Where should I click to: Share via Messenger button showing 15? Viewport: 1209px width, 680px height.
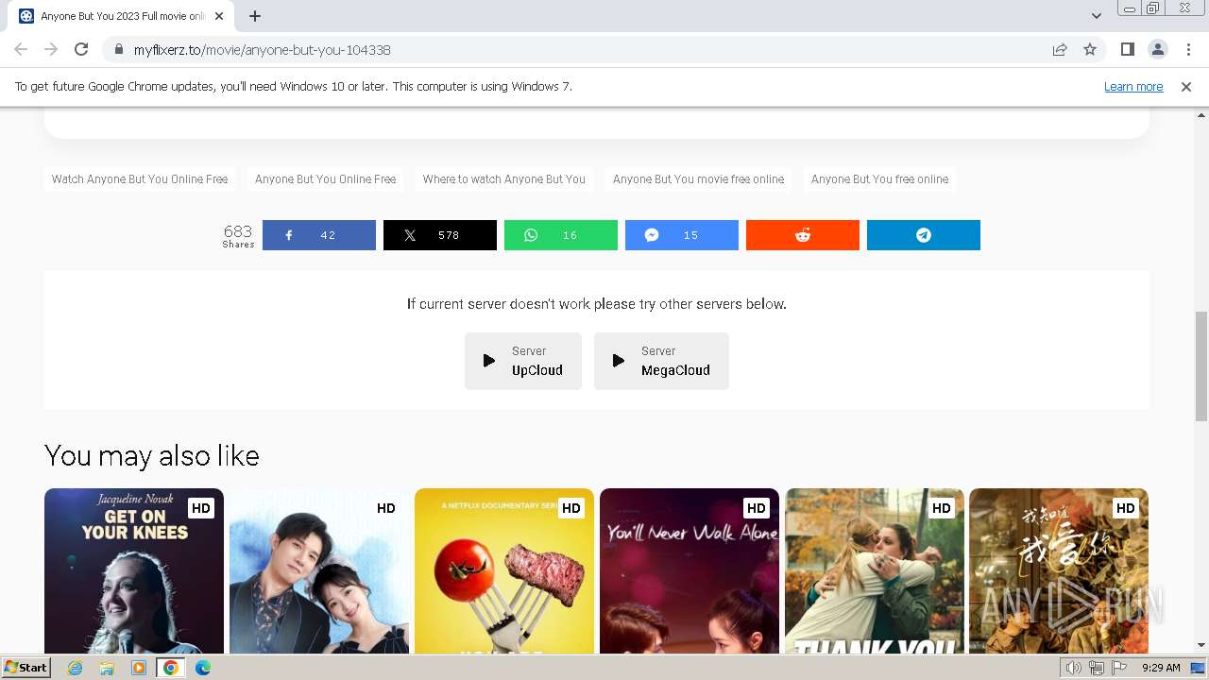pyautogui.click(x=681, y=235)
